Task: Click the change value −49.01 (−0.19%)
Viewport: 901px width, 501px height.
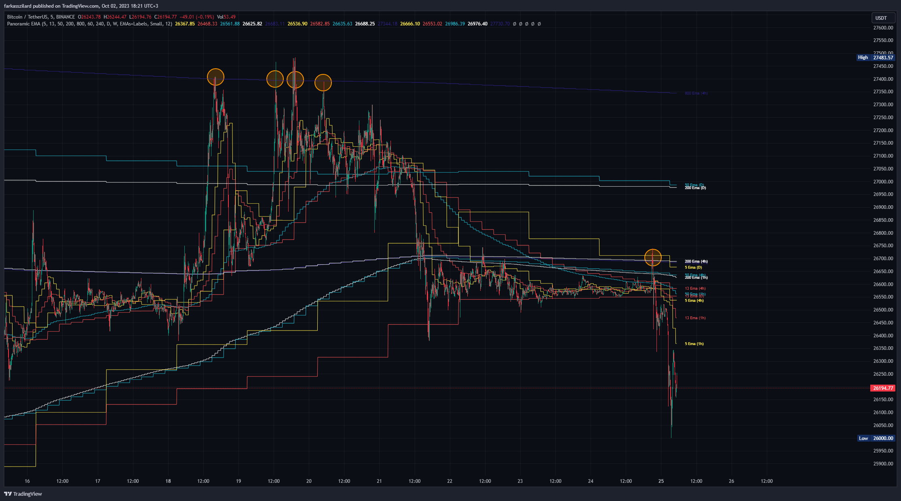Action: pyautogui.click(x=197, y=17)
